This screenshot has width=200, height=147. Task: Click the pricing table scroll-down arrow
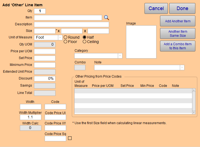click(x=194, y=112)
